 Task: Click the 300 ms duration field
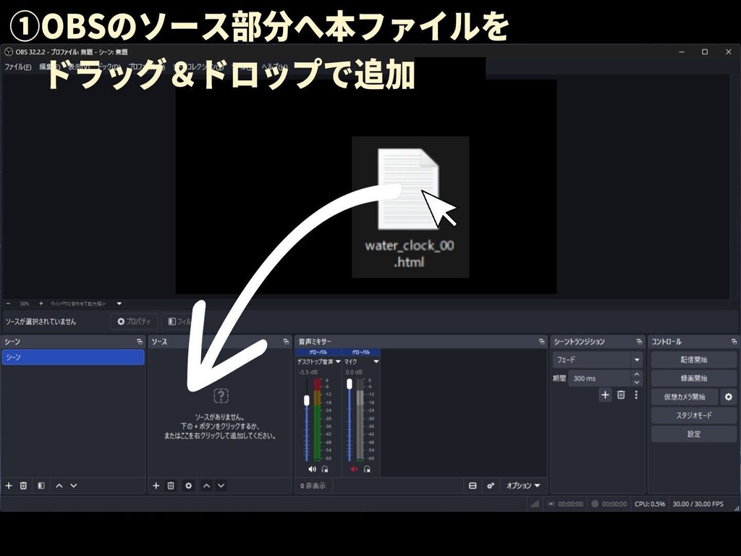600,378
